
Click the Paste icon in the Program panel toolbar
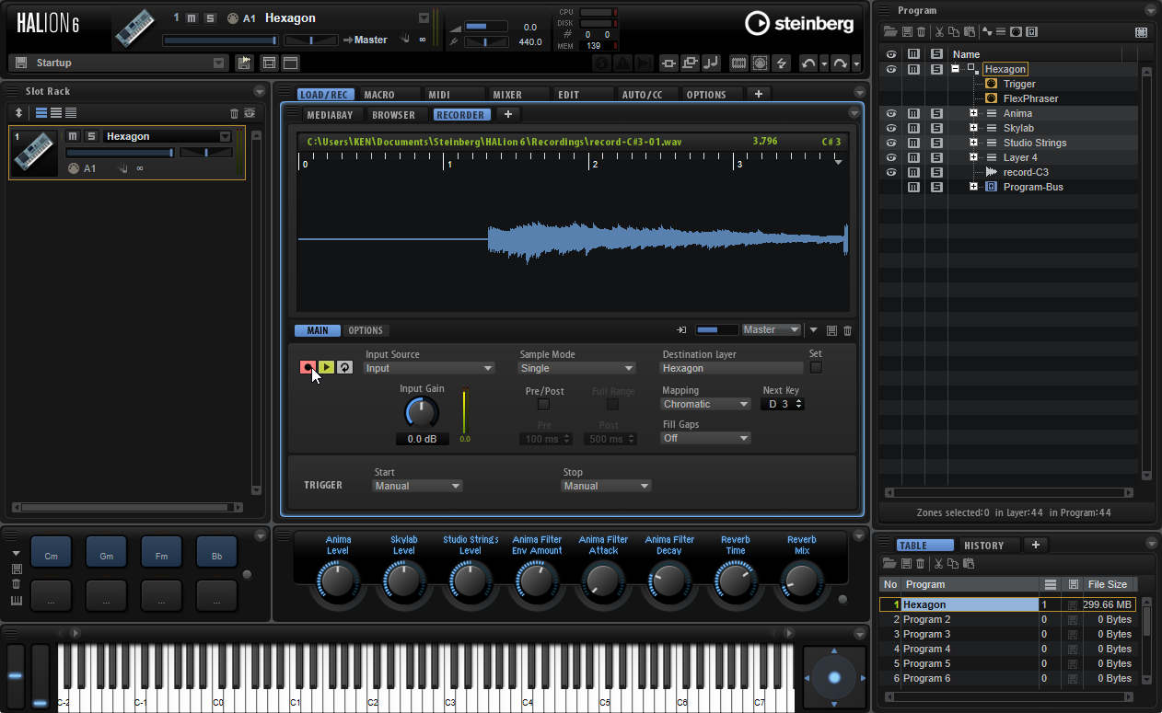pos(970,32)
